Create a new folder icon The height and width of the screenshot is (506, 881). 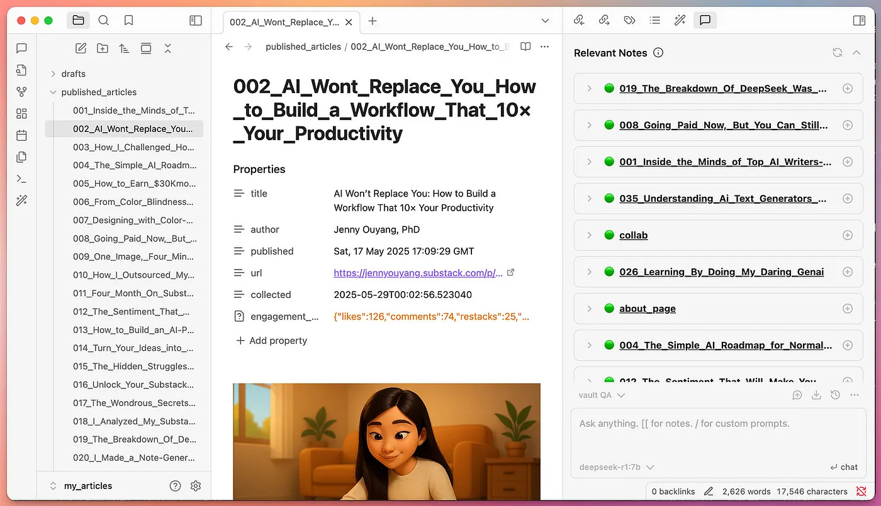[103, 48]
